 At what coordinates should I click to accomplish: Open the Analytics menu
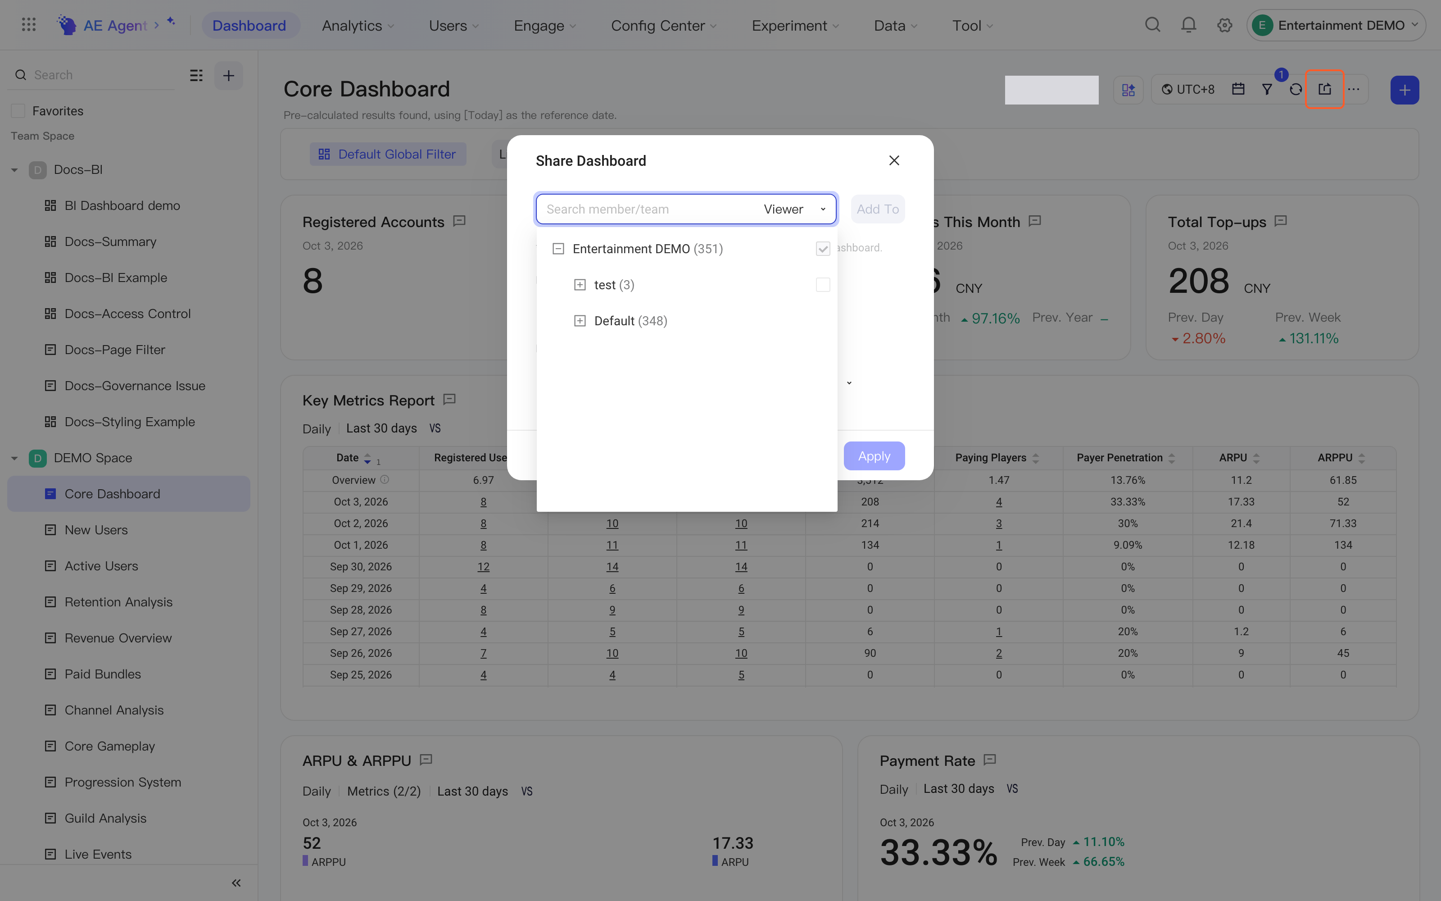coord(358,25)
